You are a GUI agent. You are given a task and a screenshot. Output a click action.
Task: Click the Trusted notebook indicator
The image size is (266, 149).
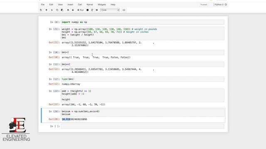(204, 5)
